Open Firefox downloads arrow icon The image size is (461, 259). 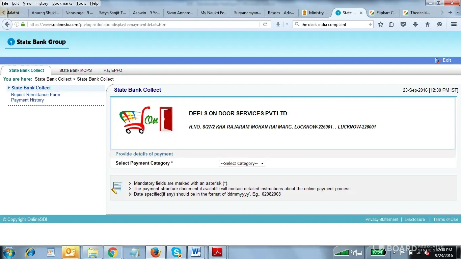point(415,24)
